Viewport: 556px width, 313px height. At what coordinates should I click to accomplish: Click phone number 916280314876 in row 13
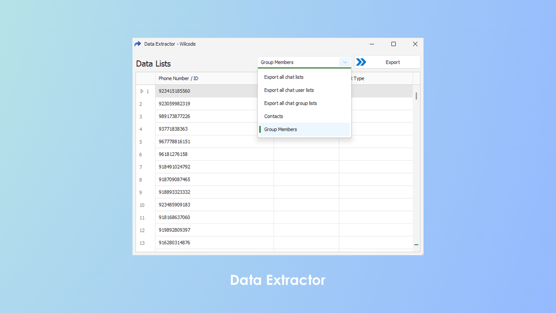pos(174,243)
